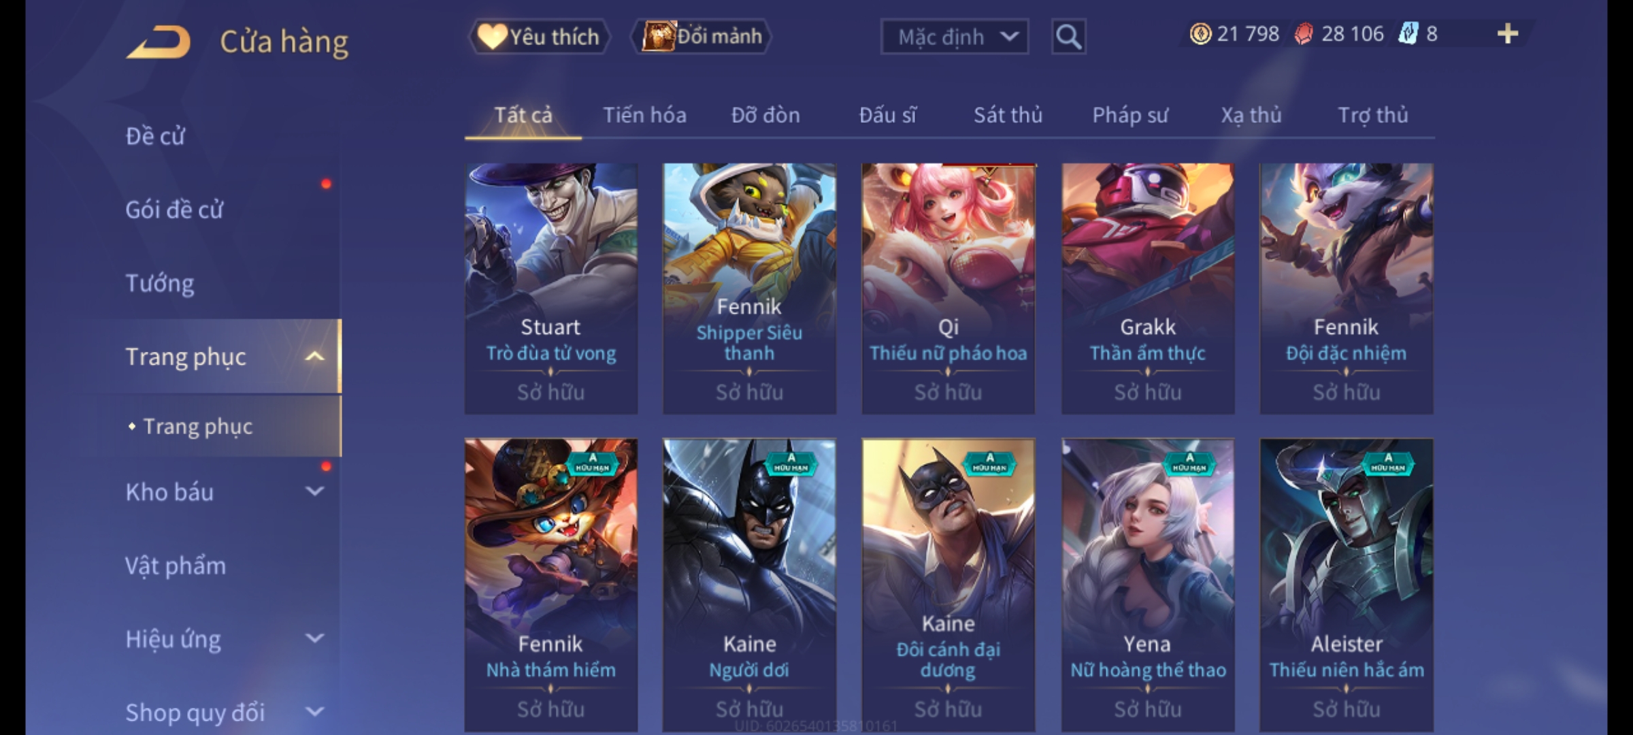Tap the gold coin currency icon
This screenshot has height=735, width=1633.
pyautogui.click(x=1200, y=34)
